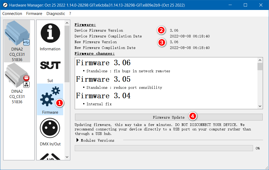Open the Firmware menu

point(34,14)
